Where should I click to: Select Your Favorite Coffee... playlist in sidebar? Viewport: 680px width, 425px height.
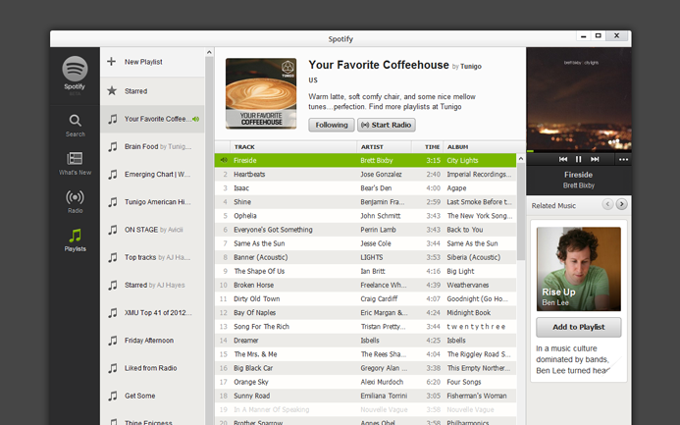152,119
